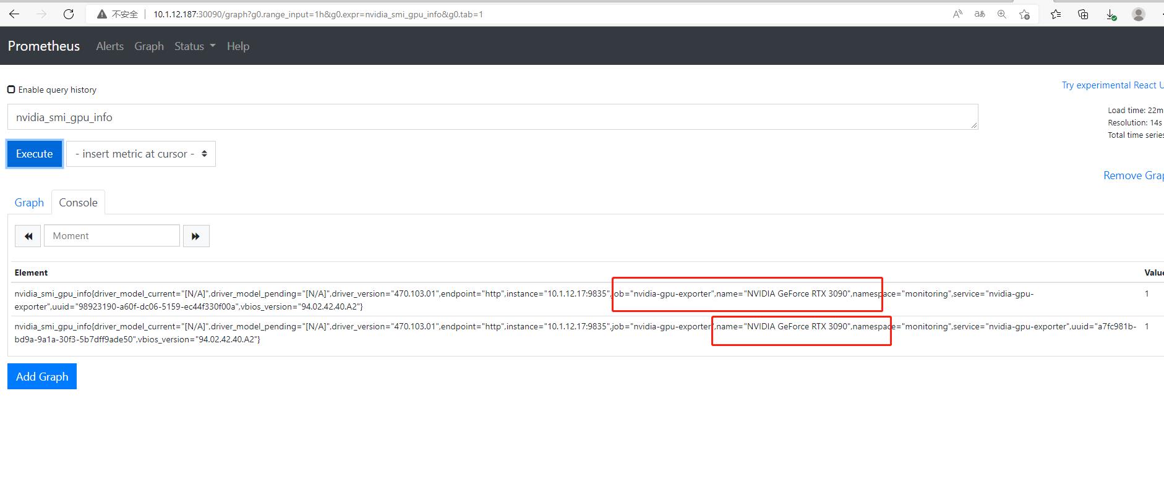Image resolution: width=1164 pixels, height=477 pixels.
Task: Click the Remove Graph link
Action: point(1133,175)
